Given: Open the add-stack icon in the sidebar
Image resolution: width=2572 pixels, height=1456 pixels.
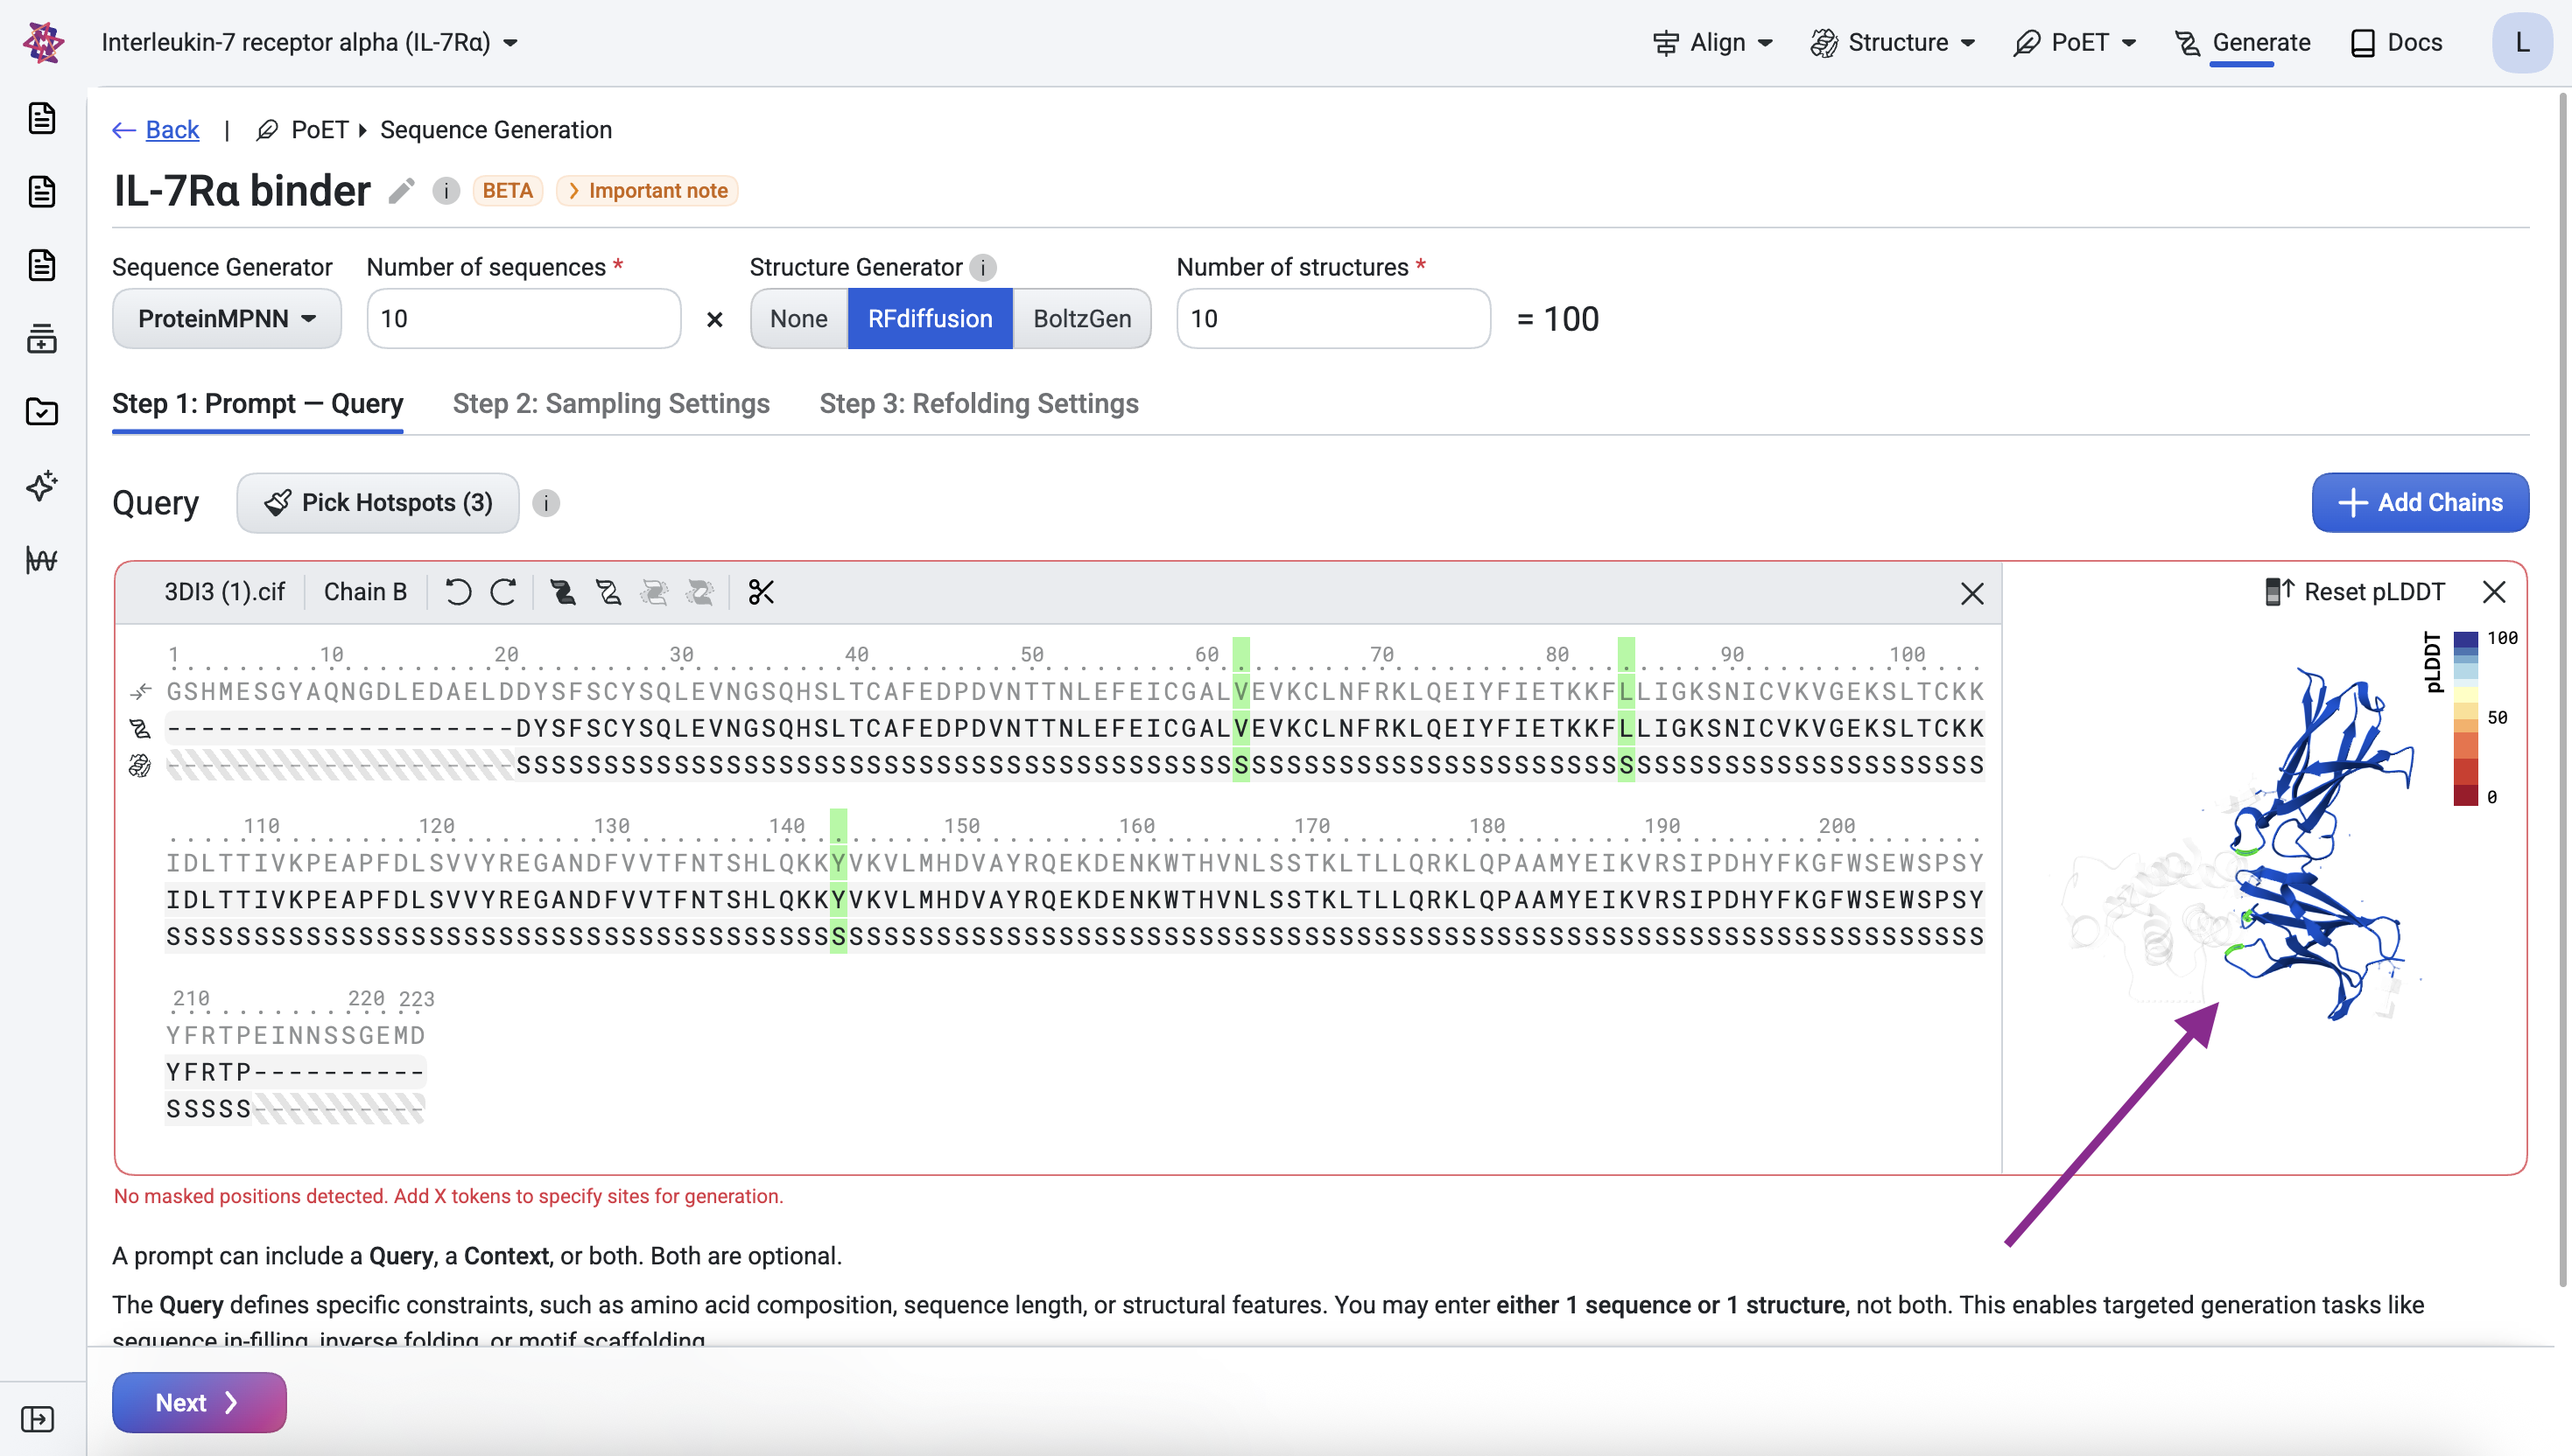Looking at the screenshot, I should click(42, 339).
